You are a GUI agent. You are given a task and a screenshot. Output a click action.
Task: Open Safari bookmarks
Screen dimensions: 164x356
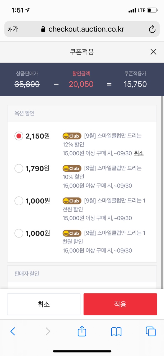[x=116, y=331]
